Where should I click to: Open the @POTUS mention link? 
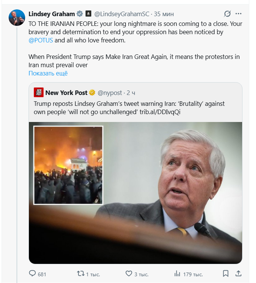click(41, 40)
